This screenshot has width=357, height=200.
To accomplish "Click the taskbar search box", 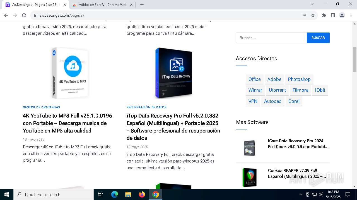I will [x=54, y=194].
